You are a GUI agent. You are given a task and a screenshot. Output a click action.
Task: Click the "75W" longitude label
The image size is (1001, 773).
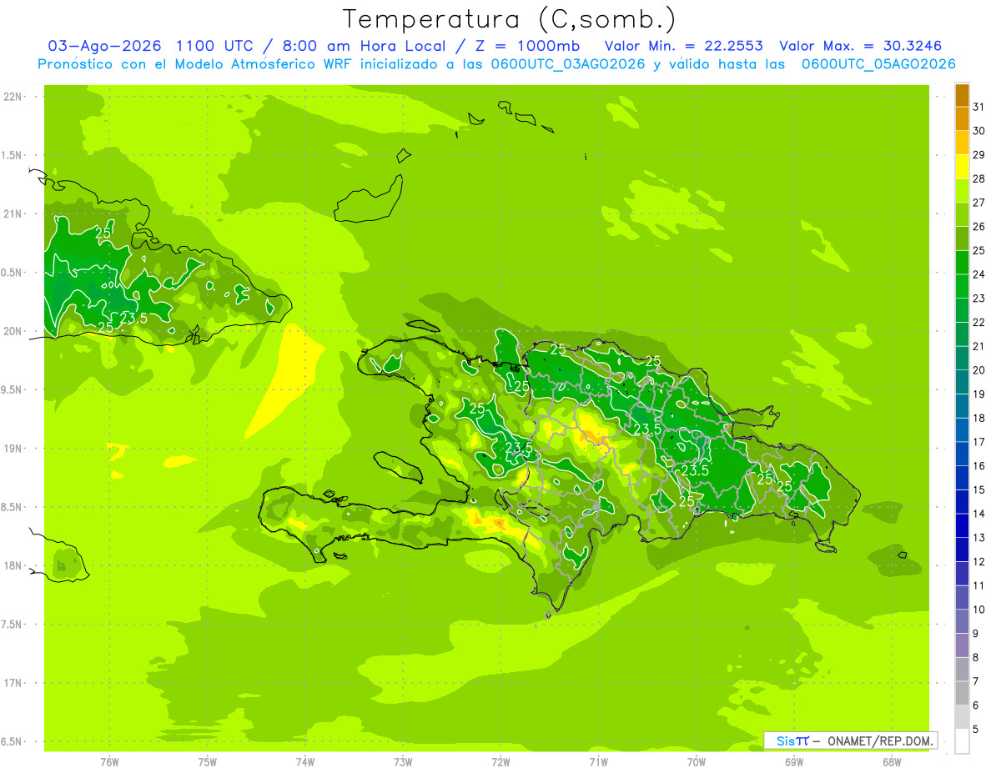207,761
